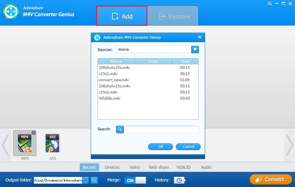The height and width of the screenshot is (187, 295).
Task: Select the Web share tab
Action: pyautogui.click(x=159, y=167)
